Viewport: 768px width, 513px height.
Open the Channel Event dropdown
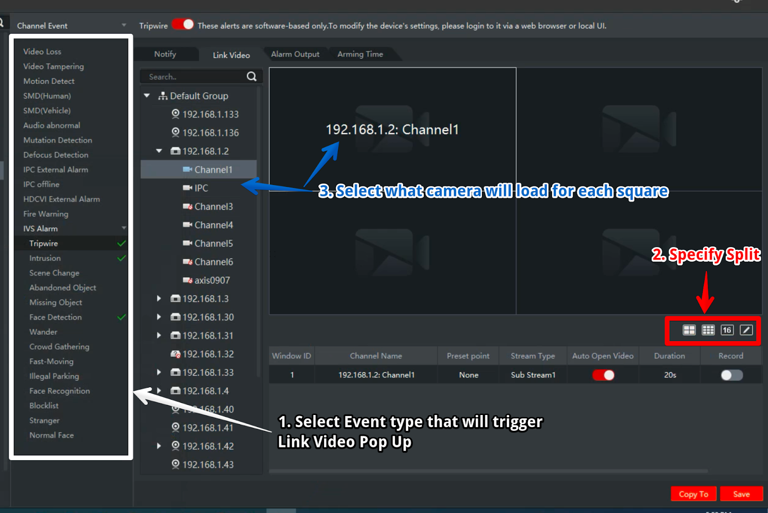pos(124,25)
